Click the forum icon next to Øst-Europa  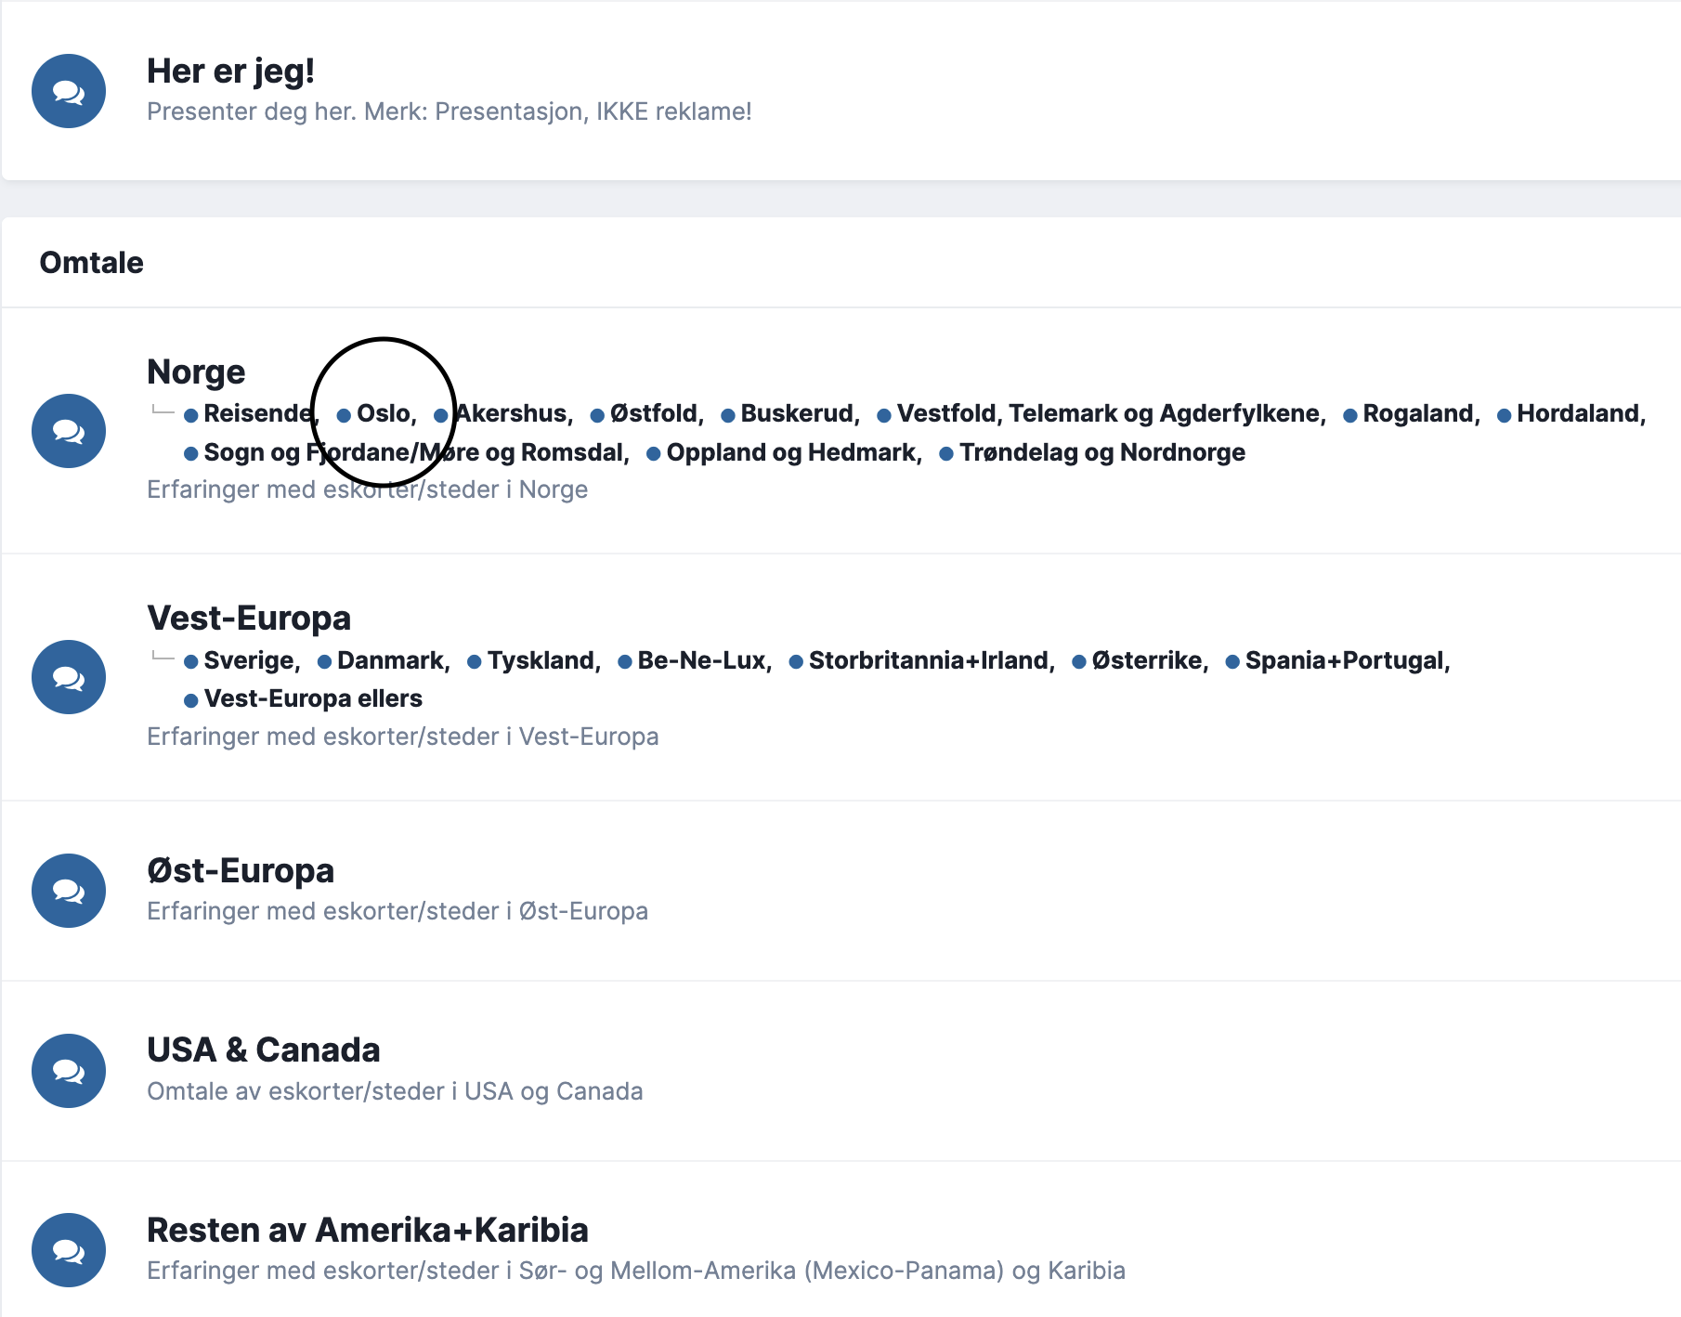pos(69,891)
